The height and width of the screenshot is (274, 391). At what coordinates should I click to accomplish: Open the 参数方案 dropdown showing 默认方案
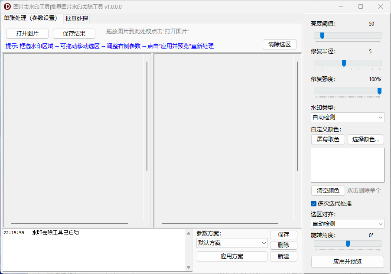232,243
